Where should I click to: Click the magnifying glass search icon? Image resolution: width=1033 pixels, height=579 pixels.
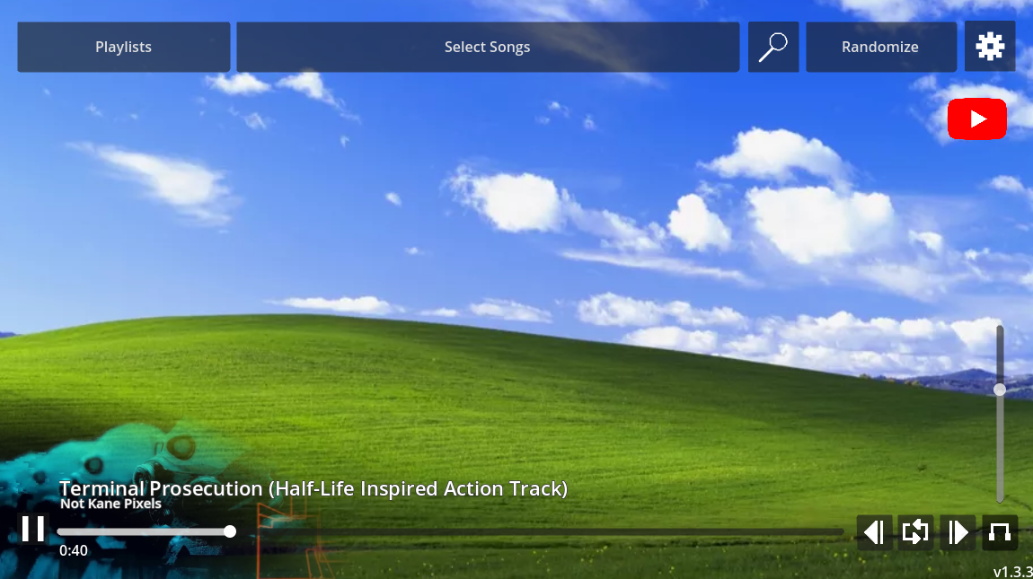(773, 47)
